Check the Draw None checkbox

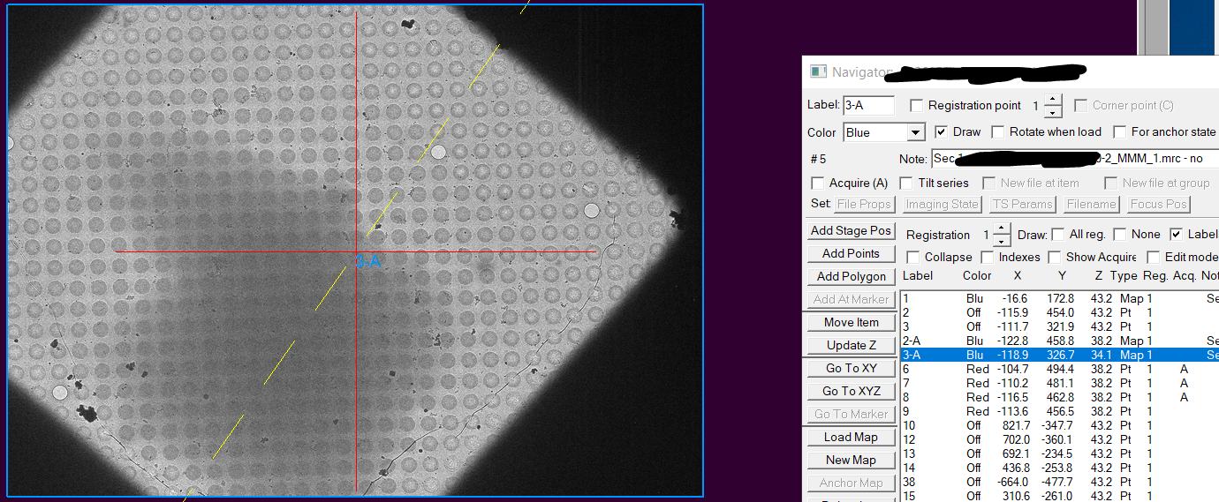pyautogui.click(x=1120, y=235)
